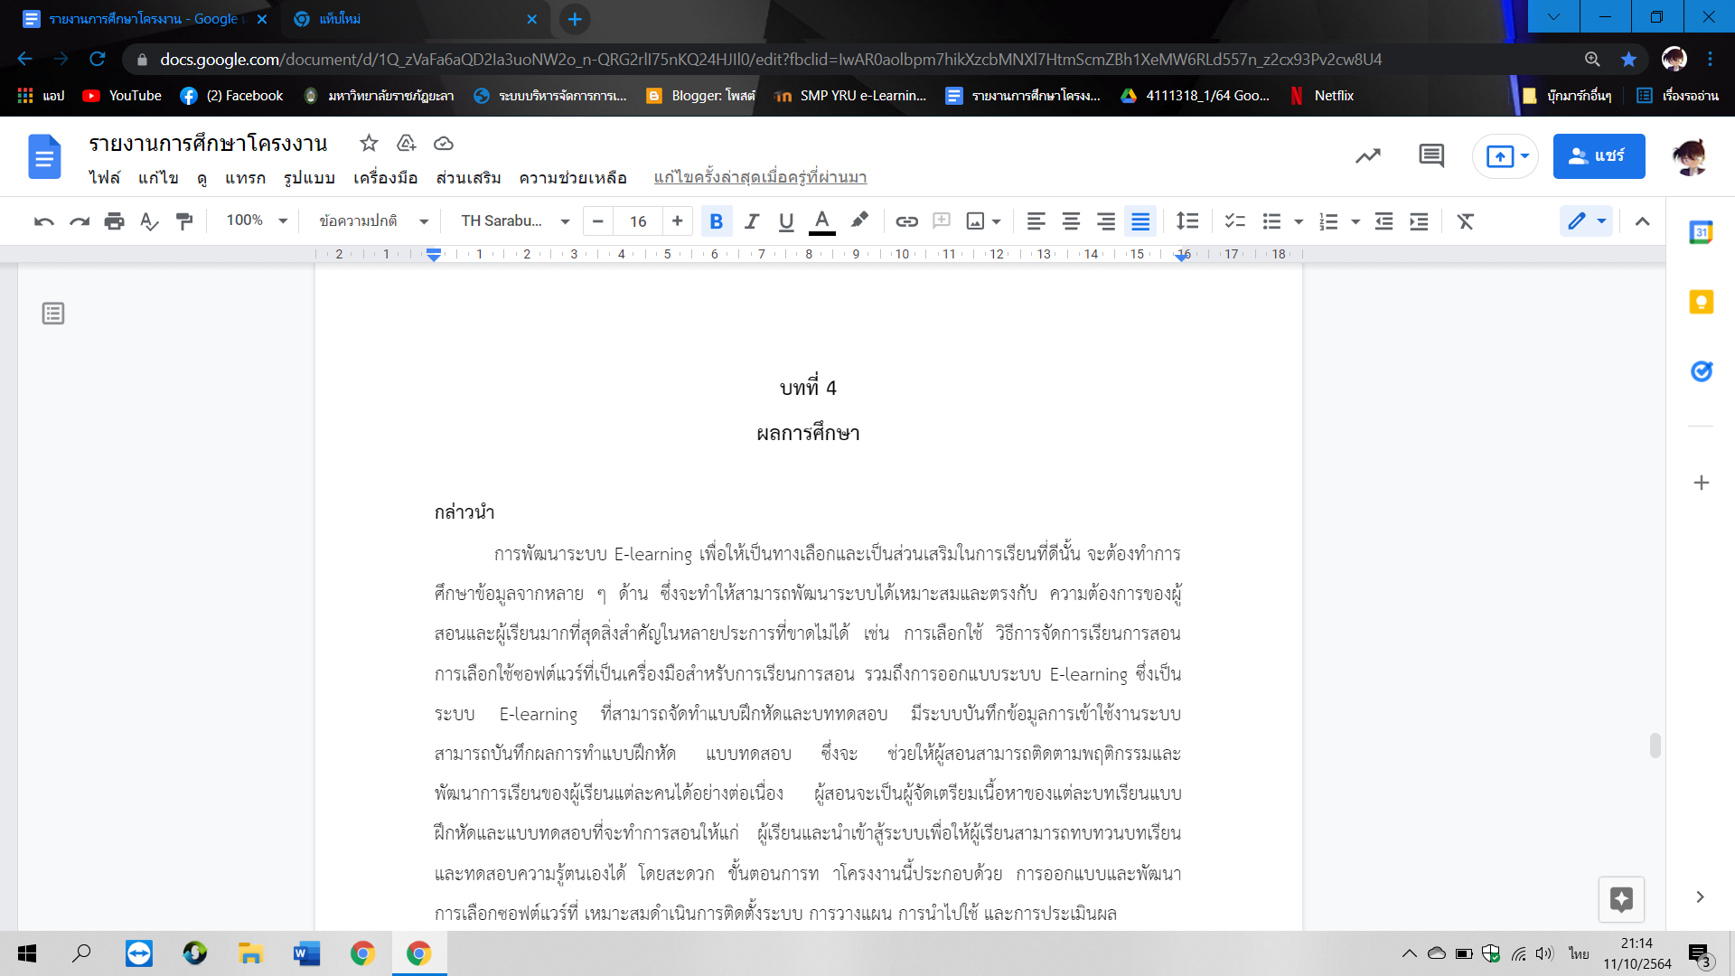Screen dimensions: 1735x976
Task: Open Docs home icon
Action: pyautogui.click(x=44, y=156)
